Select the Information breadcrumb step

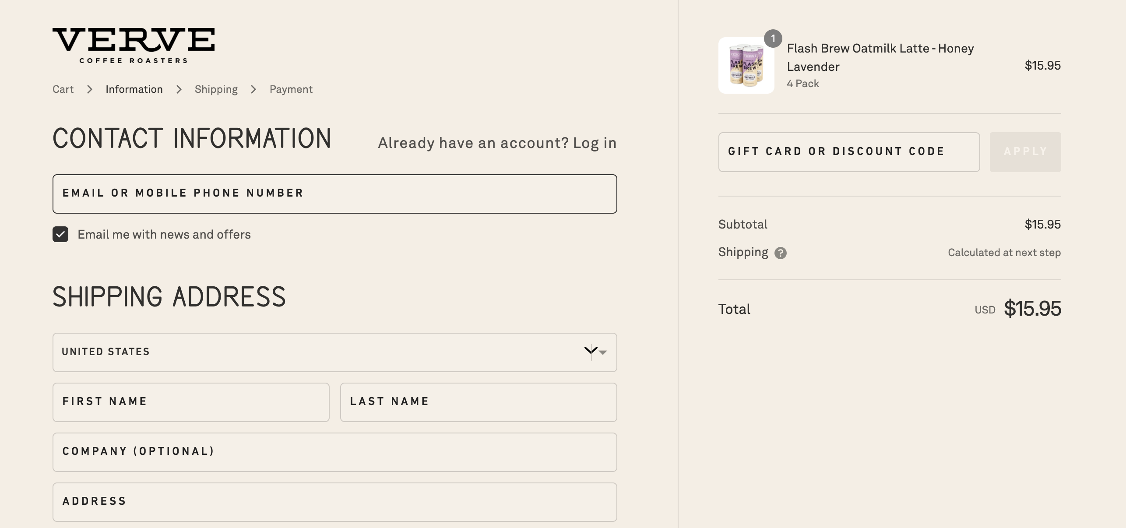[134, 89]
